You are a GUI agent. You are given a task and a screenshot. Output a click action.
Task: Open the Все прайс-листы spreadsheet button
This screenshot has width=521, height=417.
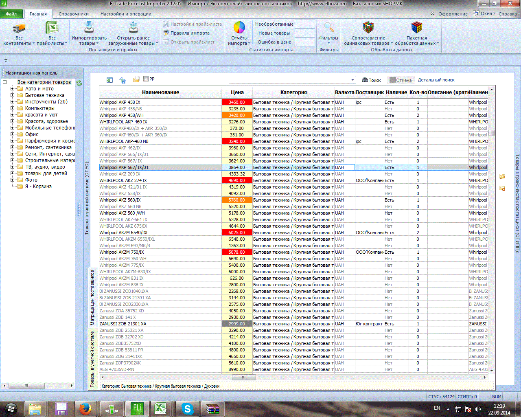tap(52, 33)
